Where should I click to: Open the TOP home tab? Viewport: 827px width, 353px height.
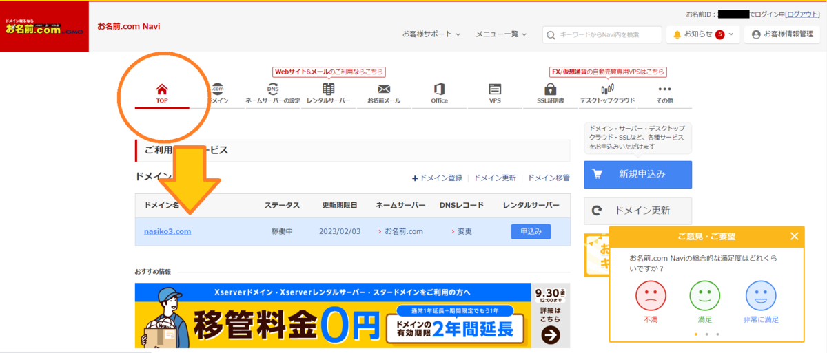pyautogui.click(x=162, y=94)
